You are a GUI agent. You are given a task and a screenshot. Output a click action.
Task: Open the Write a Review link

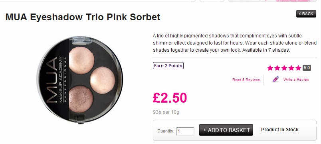296,79
